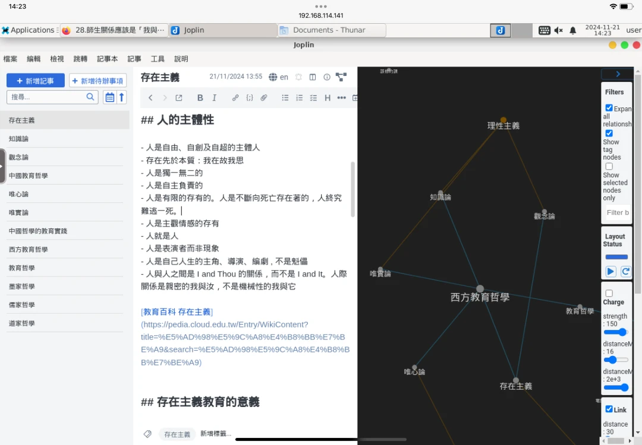This screenshot has height=445, width=642.
Task: Click the inline code braces icon
Action: click(250, 98)
